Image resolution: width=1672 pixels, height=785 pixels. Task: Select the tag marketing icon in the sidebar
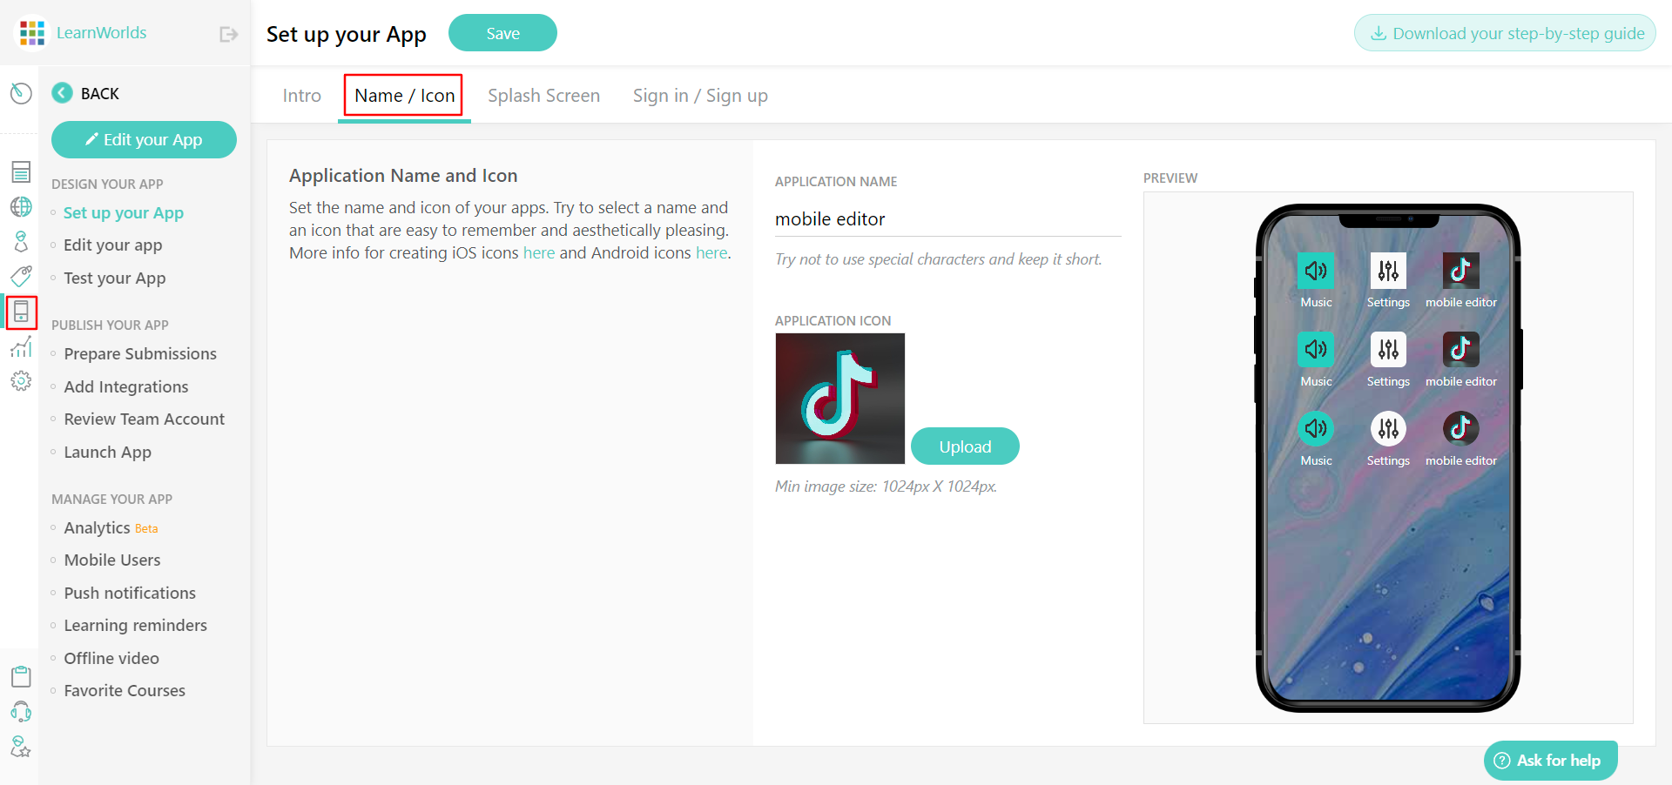[21, 277]
